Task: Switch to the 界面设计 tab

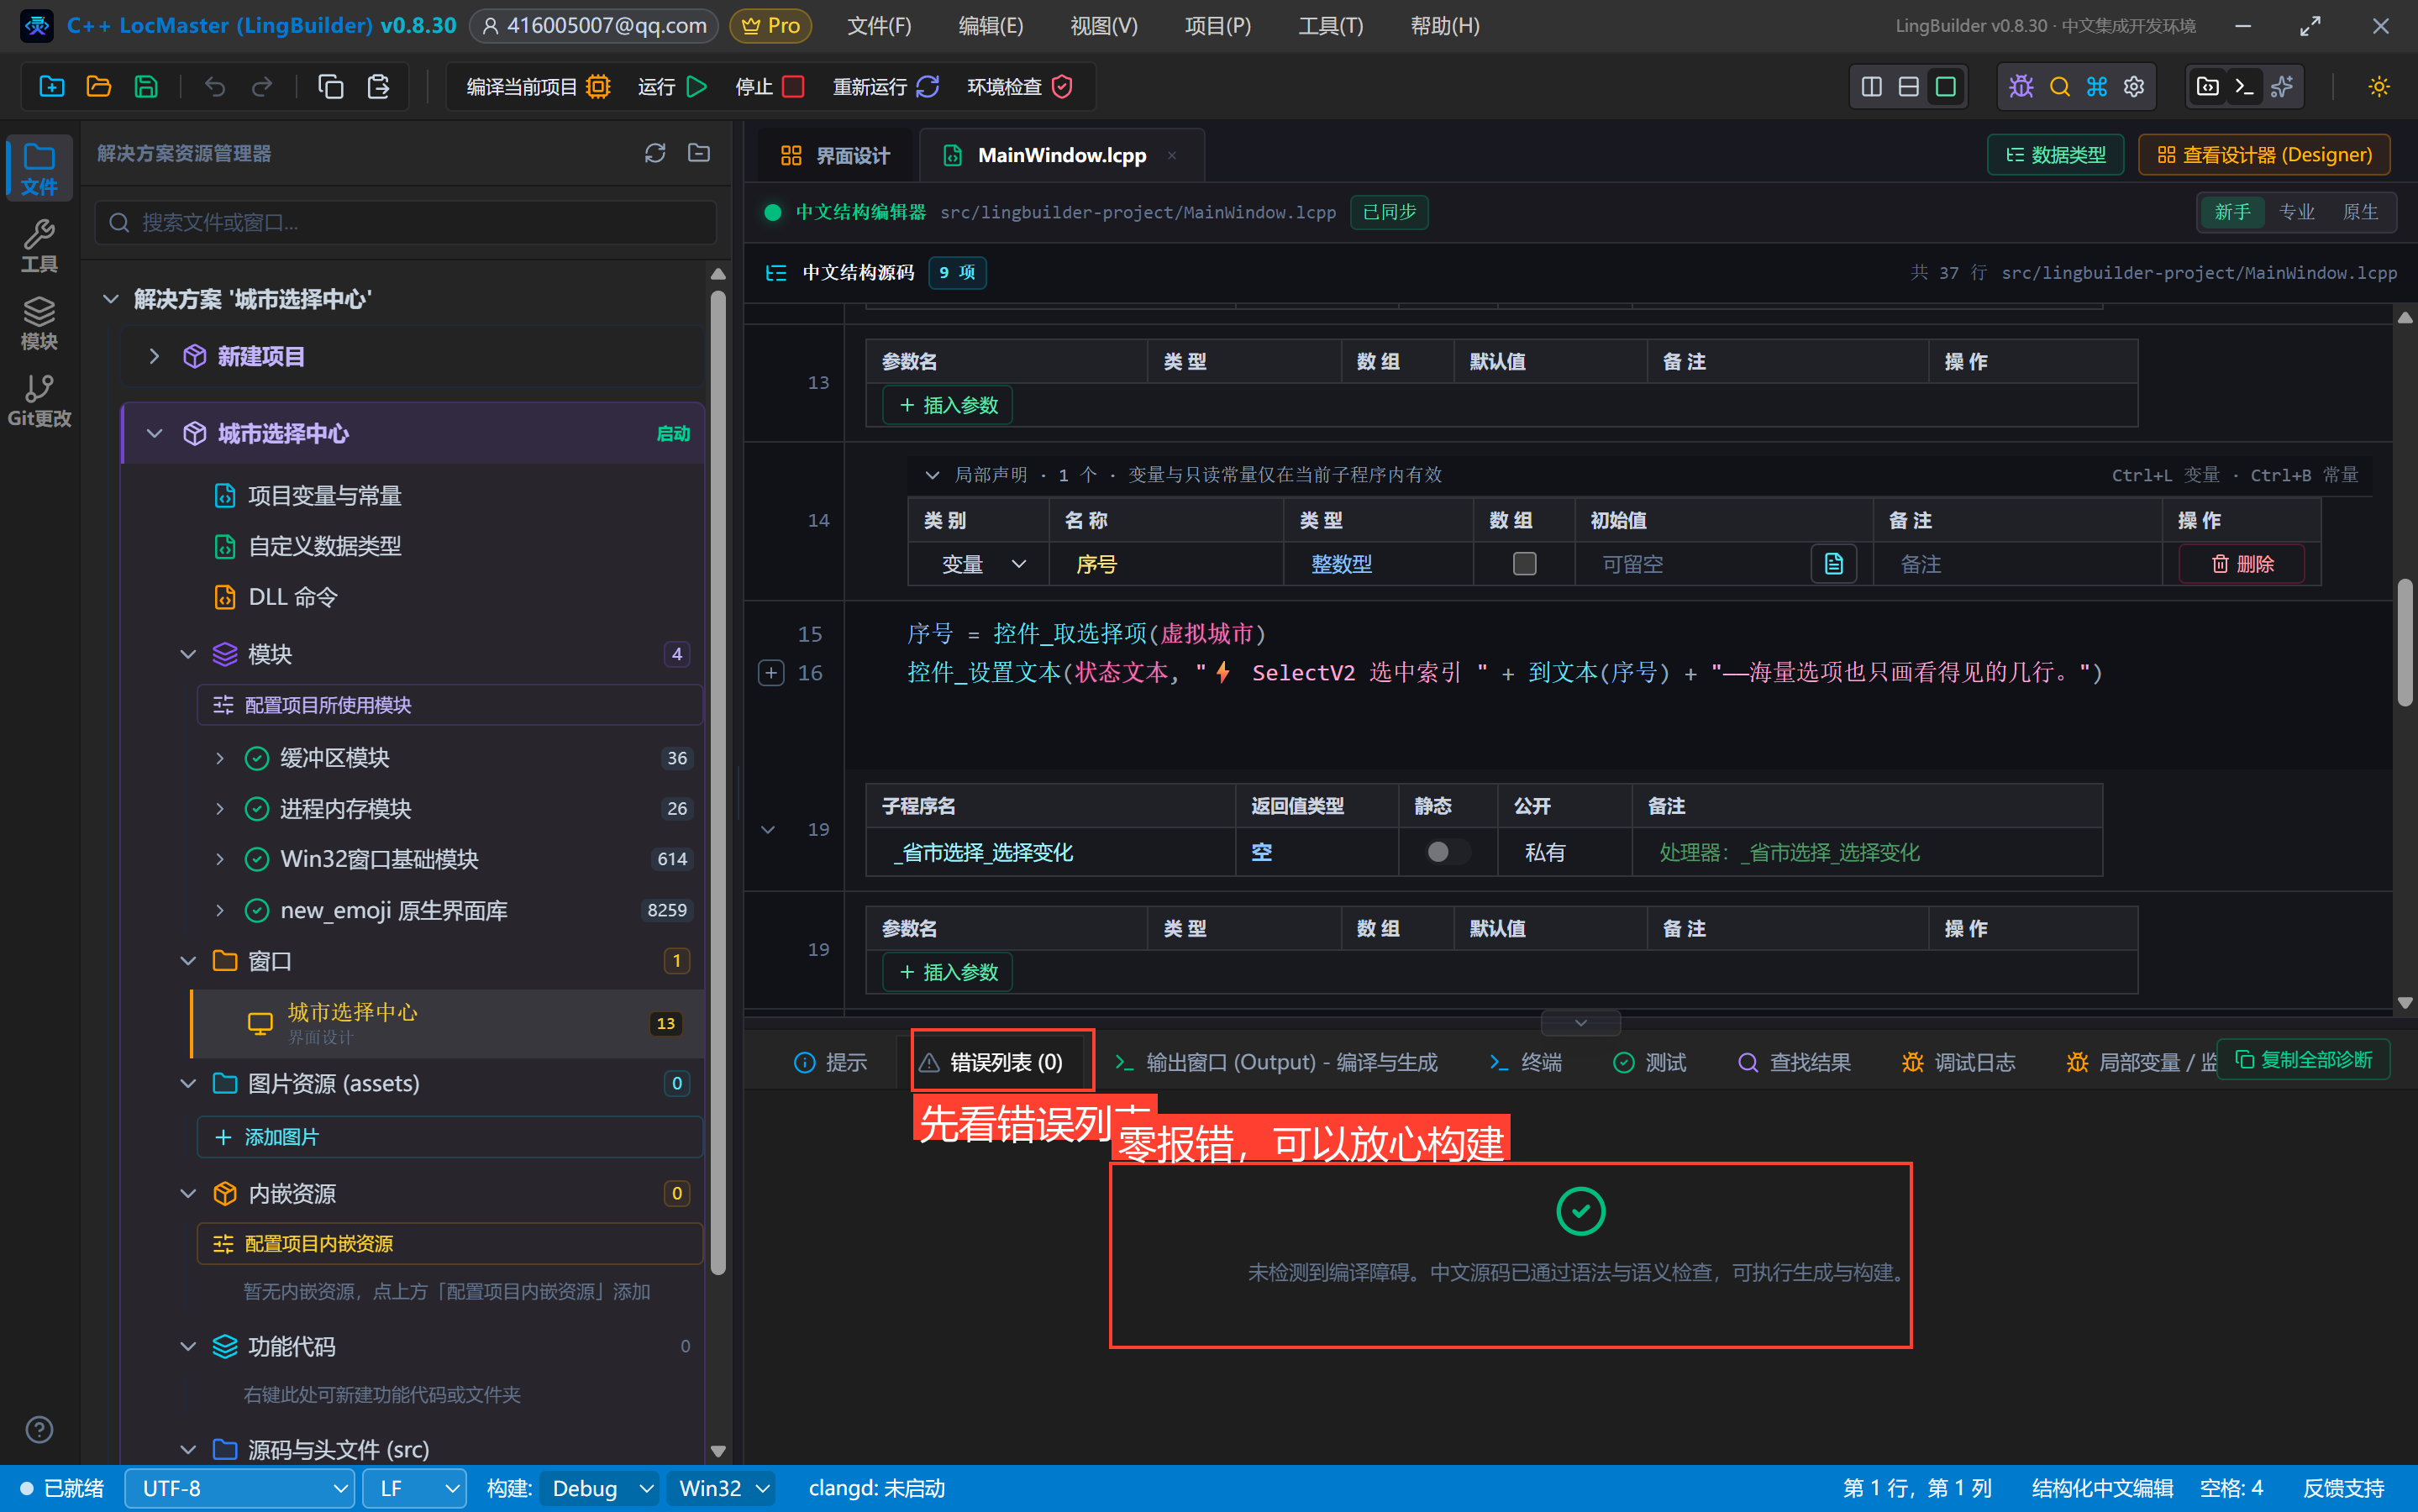Action: (x=834, y=155)
